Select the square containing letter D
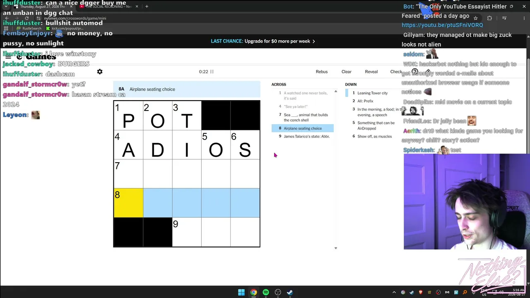Viewport: 530px width, 298px height. click(x=158, y=145)
